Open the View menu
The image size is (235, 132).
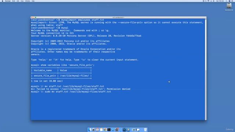tap(22, 1)
